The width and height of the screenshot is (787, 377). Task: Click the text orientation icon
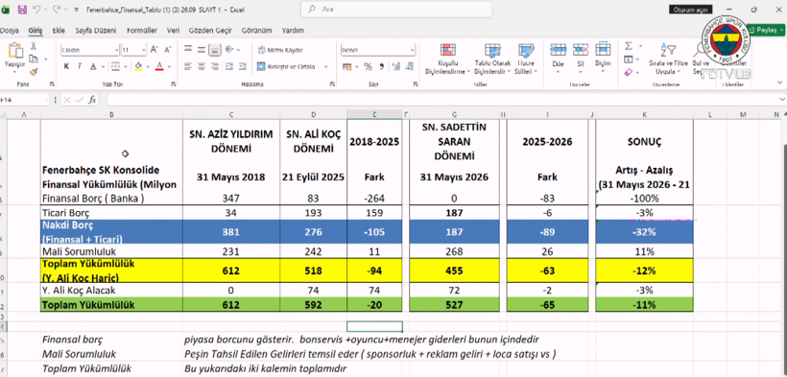pos(228,50)
